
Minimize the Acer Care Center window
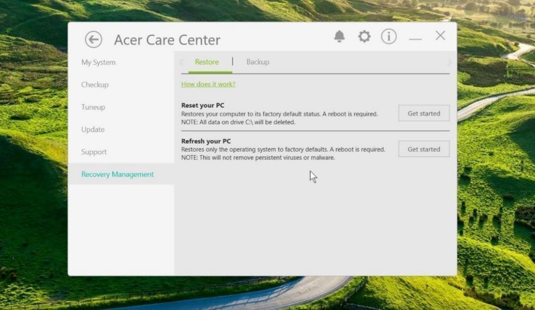[x=415, y=39]
